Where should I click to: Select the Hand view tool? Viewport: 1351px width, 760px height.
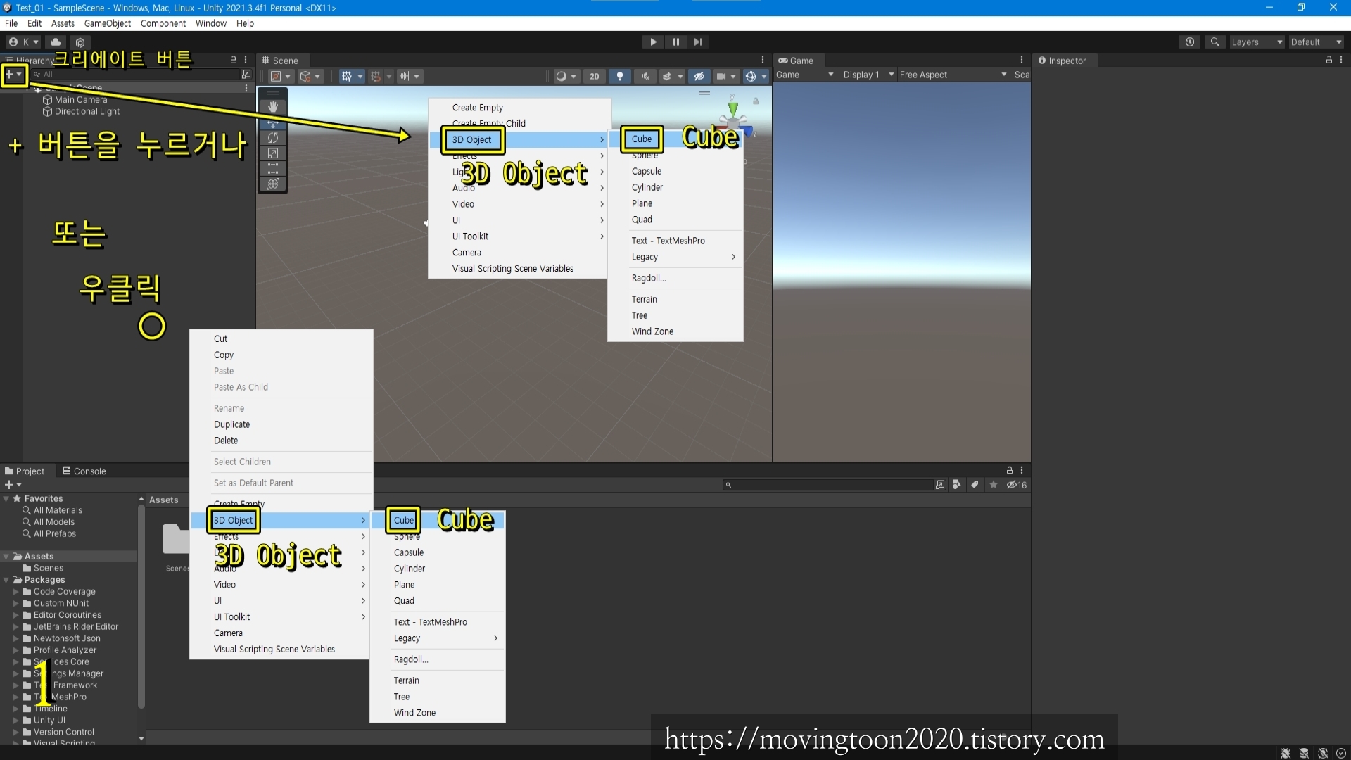[x=273, y=107]
